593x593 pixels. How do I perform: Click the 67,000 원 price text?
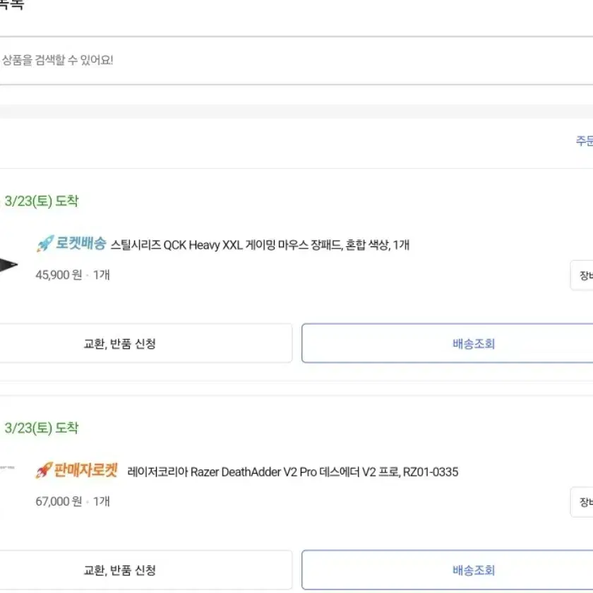point(59,501)
